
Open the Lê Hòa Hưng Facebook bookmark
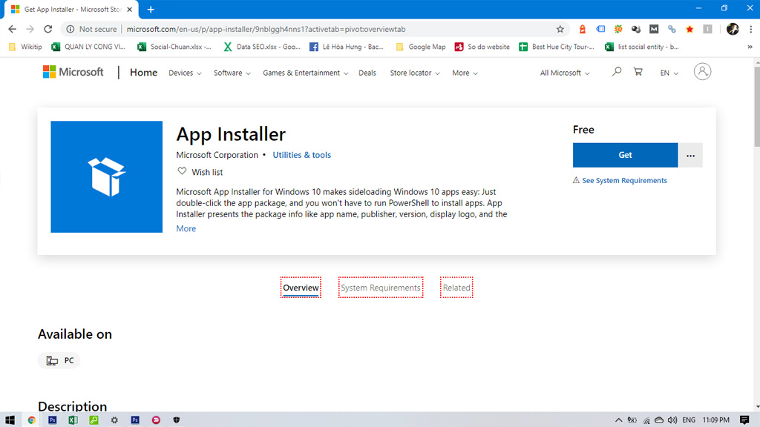pyautogui.click(x=346, y=47)
